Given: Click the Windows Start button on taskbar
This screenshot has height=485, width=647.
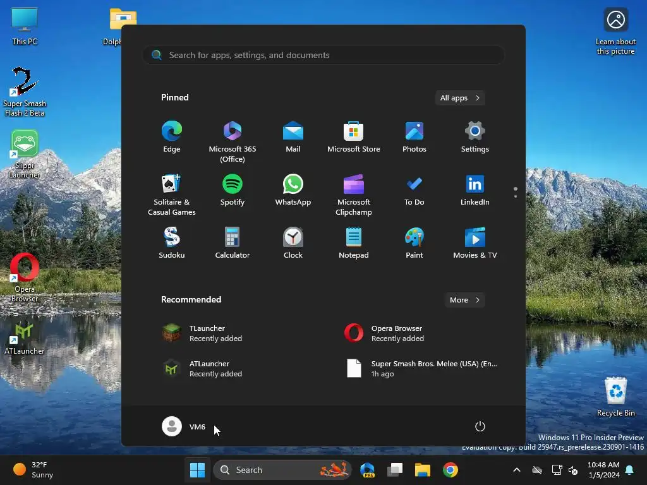Looking at the screenshot, I should pos(197,470).
